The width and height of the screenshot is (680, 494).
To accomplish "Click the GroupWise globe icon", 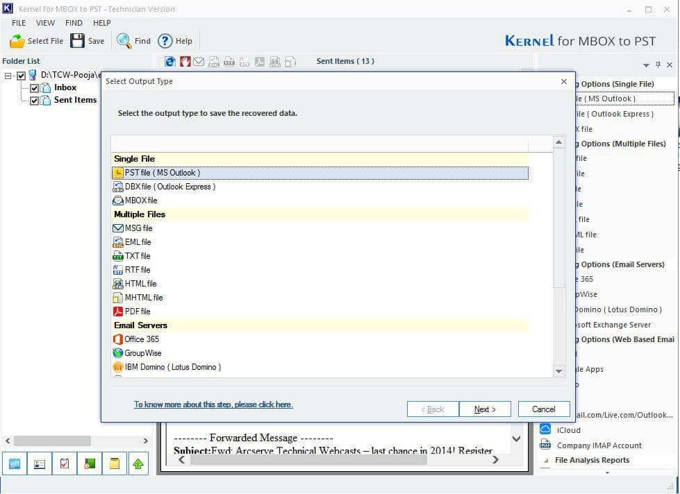I will [118, 353].
